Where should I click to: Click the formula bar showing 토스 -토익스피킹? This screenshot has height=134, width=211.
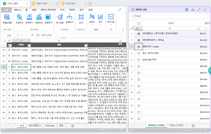pyautogui.click(x=80, y=35)
